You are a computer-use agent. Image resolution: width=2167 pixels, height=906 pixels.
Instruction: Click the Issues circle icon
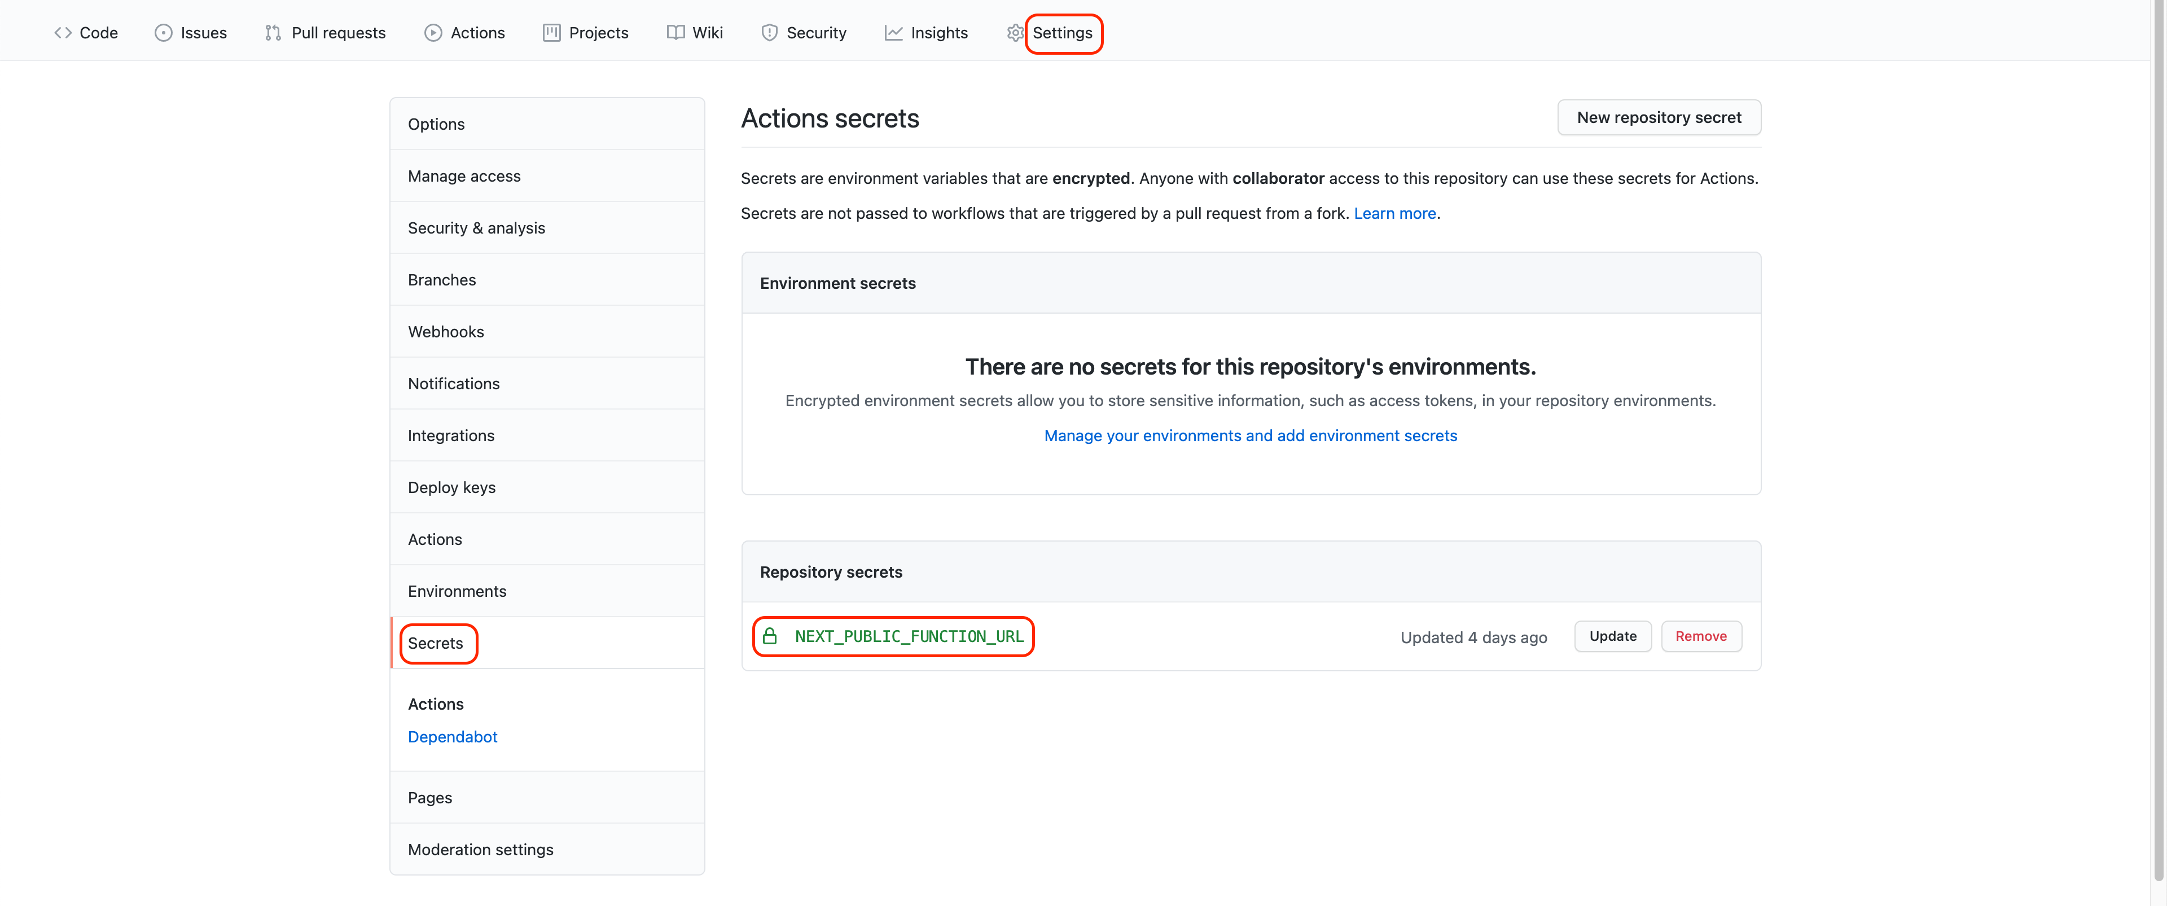coord(163,33)
